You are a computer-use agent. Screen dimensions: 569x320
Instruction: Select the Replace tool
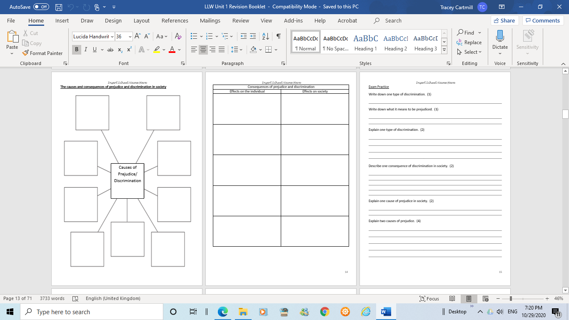pyautogui.click(x=469, y=42)
